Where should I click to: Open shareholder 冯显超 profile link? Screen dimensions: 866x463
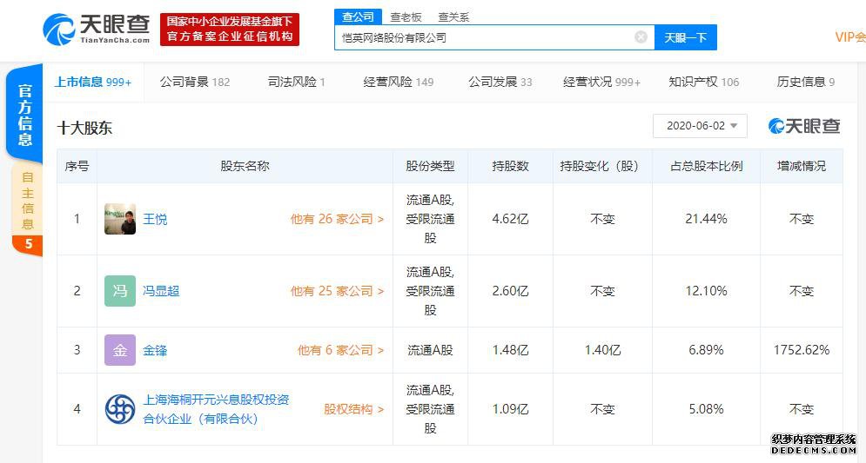pos(161,291)
